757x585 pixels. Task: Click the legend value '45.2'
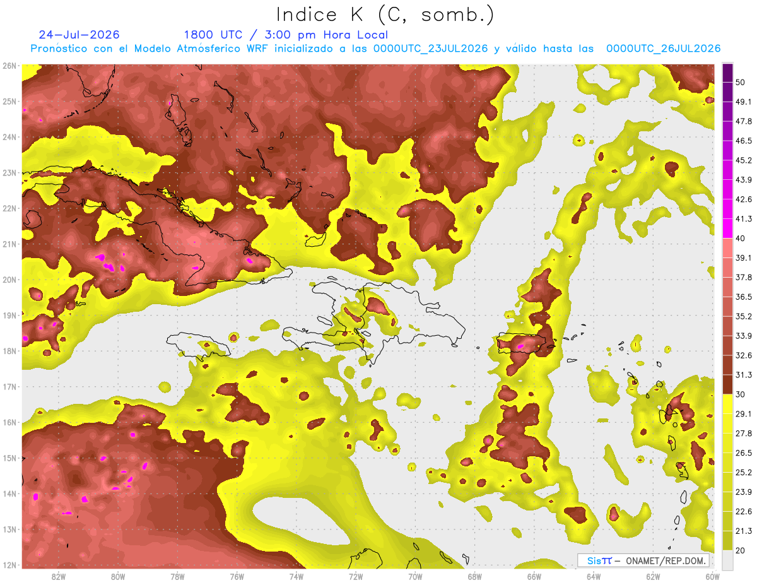click(x=744, y=160)
